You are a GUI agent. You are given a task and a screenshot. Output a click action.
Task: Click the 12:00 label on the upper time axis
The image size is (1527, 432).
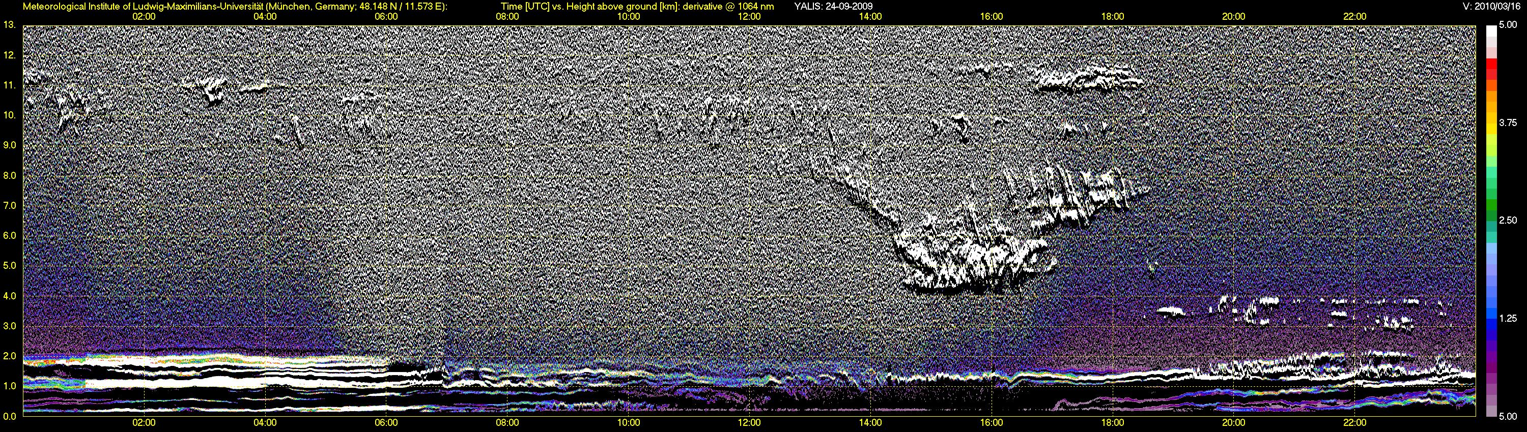(749, 17)
